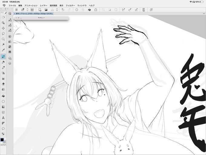The image size is (206, 155).
Task: Collapse second palette column double arrow
Action: tap(8, 9)
